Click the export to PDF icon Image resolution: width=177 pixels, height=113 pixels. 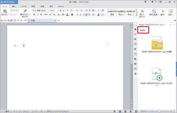pos(8,20)
